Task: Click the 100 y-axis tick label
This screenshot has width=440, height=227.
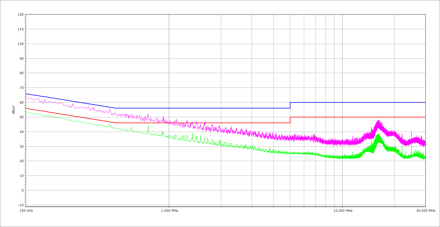Action: tap(20, 44)
